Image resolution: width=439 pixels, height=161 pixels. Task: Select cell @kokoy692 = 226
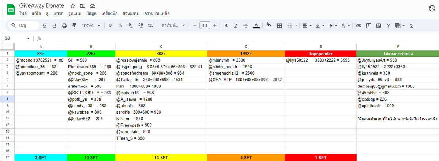(91, 118)
